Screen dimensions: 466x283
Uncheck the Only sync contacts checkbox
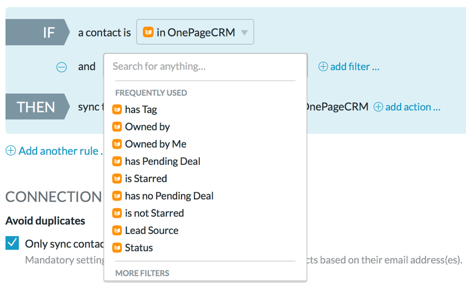tap(12, 243)
